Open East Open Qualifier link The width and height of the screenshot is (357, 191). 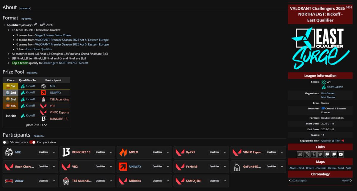point(39,49)
